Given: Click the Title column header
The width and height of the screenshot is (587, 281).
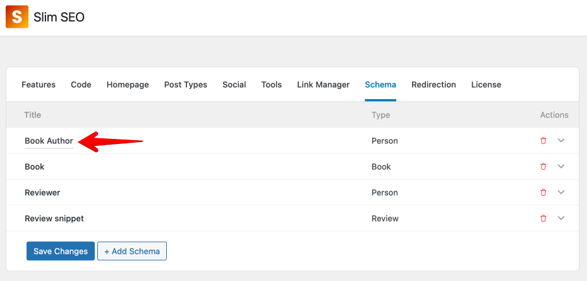Looking at the screenshot, I should tap(33, 115).
